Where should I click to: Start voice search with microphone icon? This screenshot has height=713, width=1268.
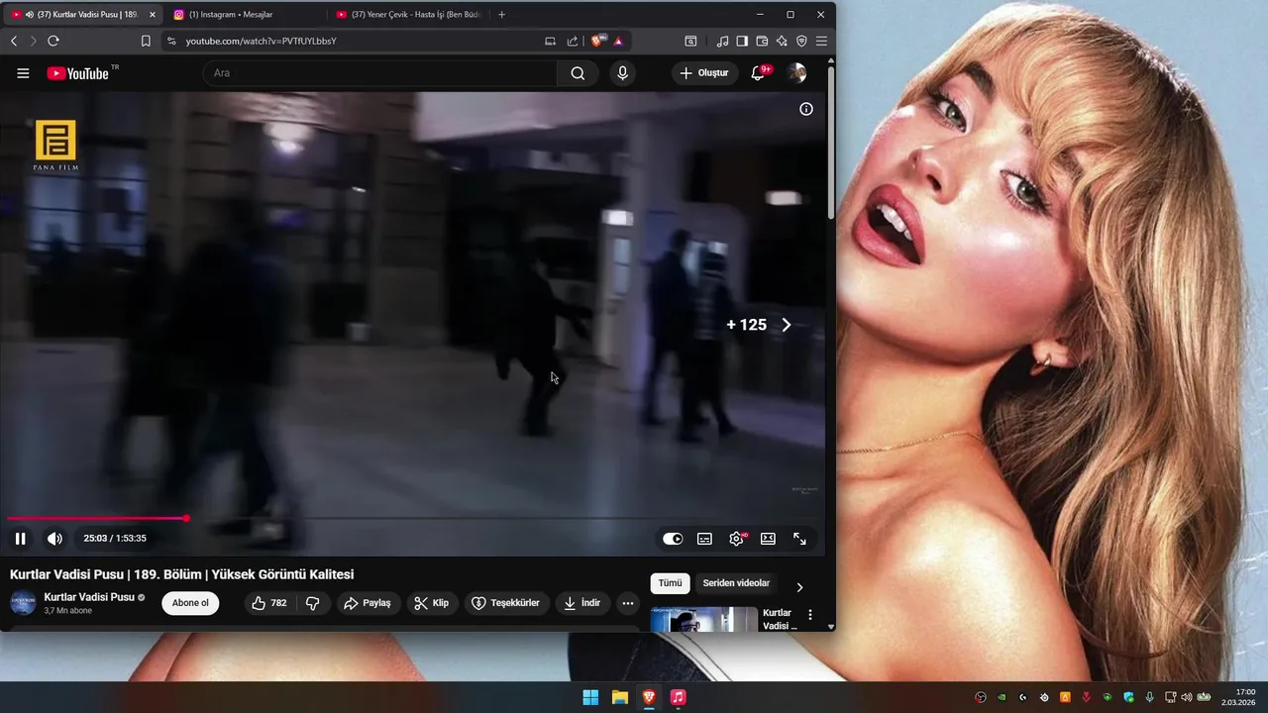622,73
